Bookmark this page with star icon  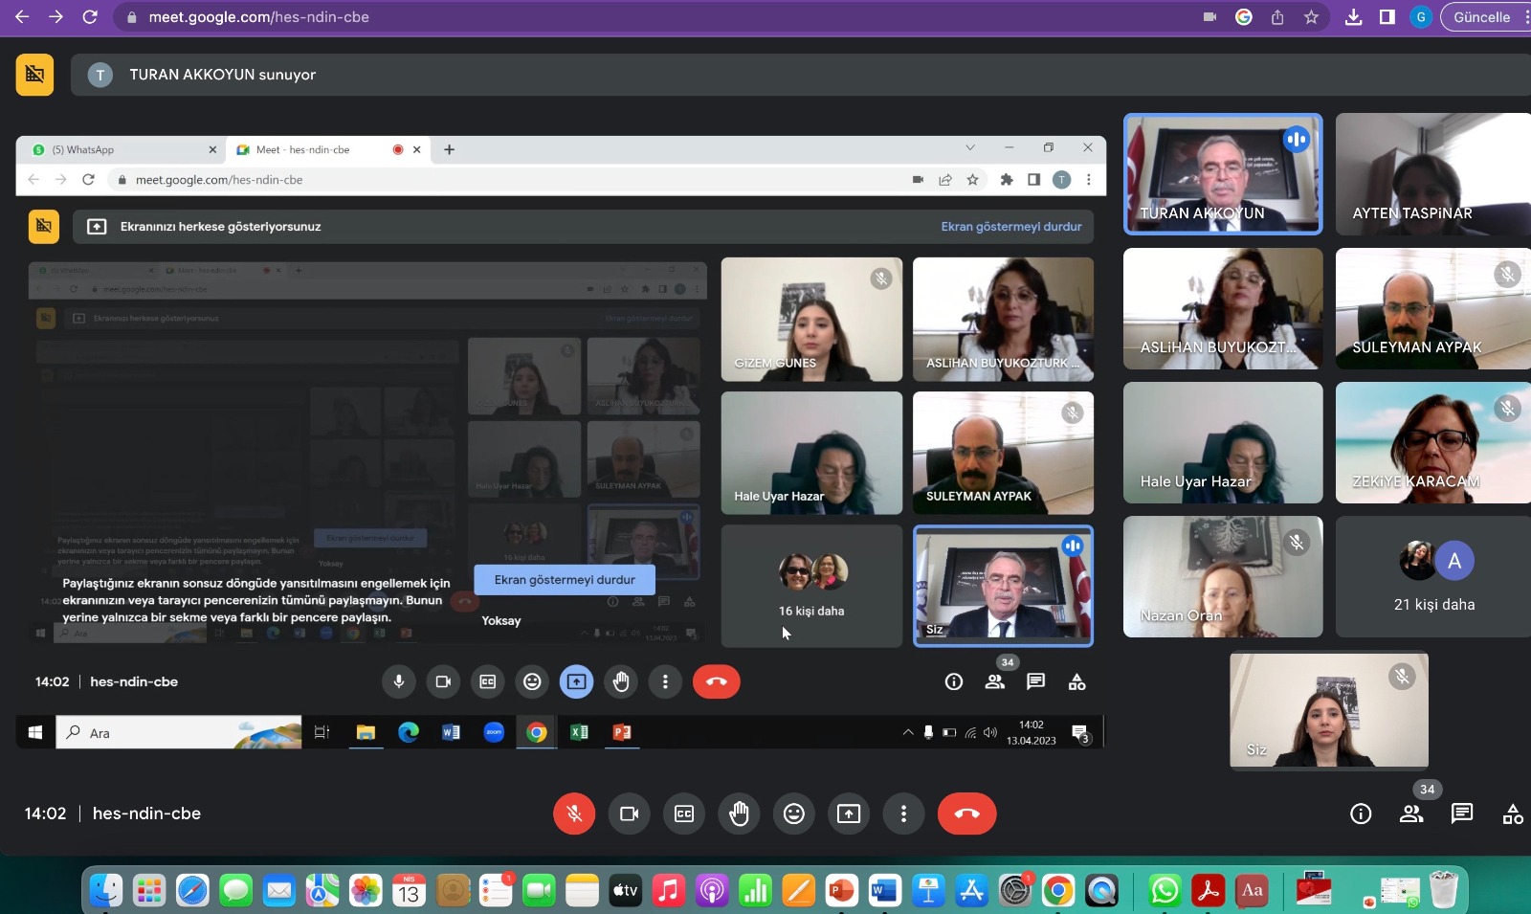(x=1311, y=17)
